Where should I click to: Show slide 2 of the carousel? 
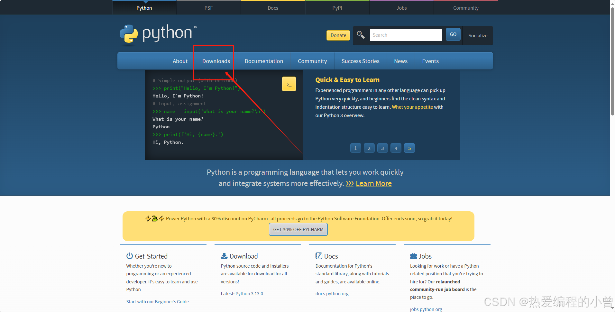tap(369, 148)
